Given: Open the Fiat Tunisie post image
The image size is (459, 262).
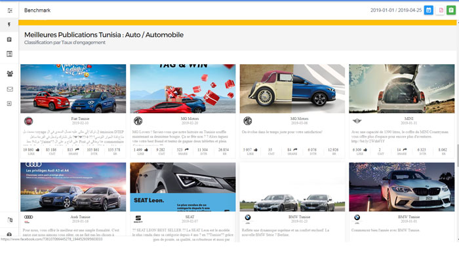Looking at the screenshot, I should pos(73,88).
